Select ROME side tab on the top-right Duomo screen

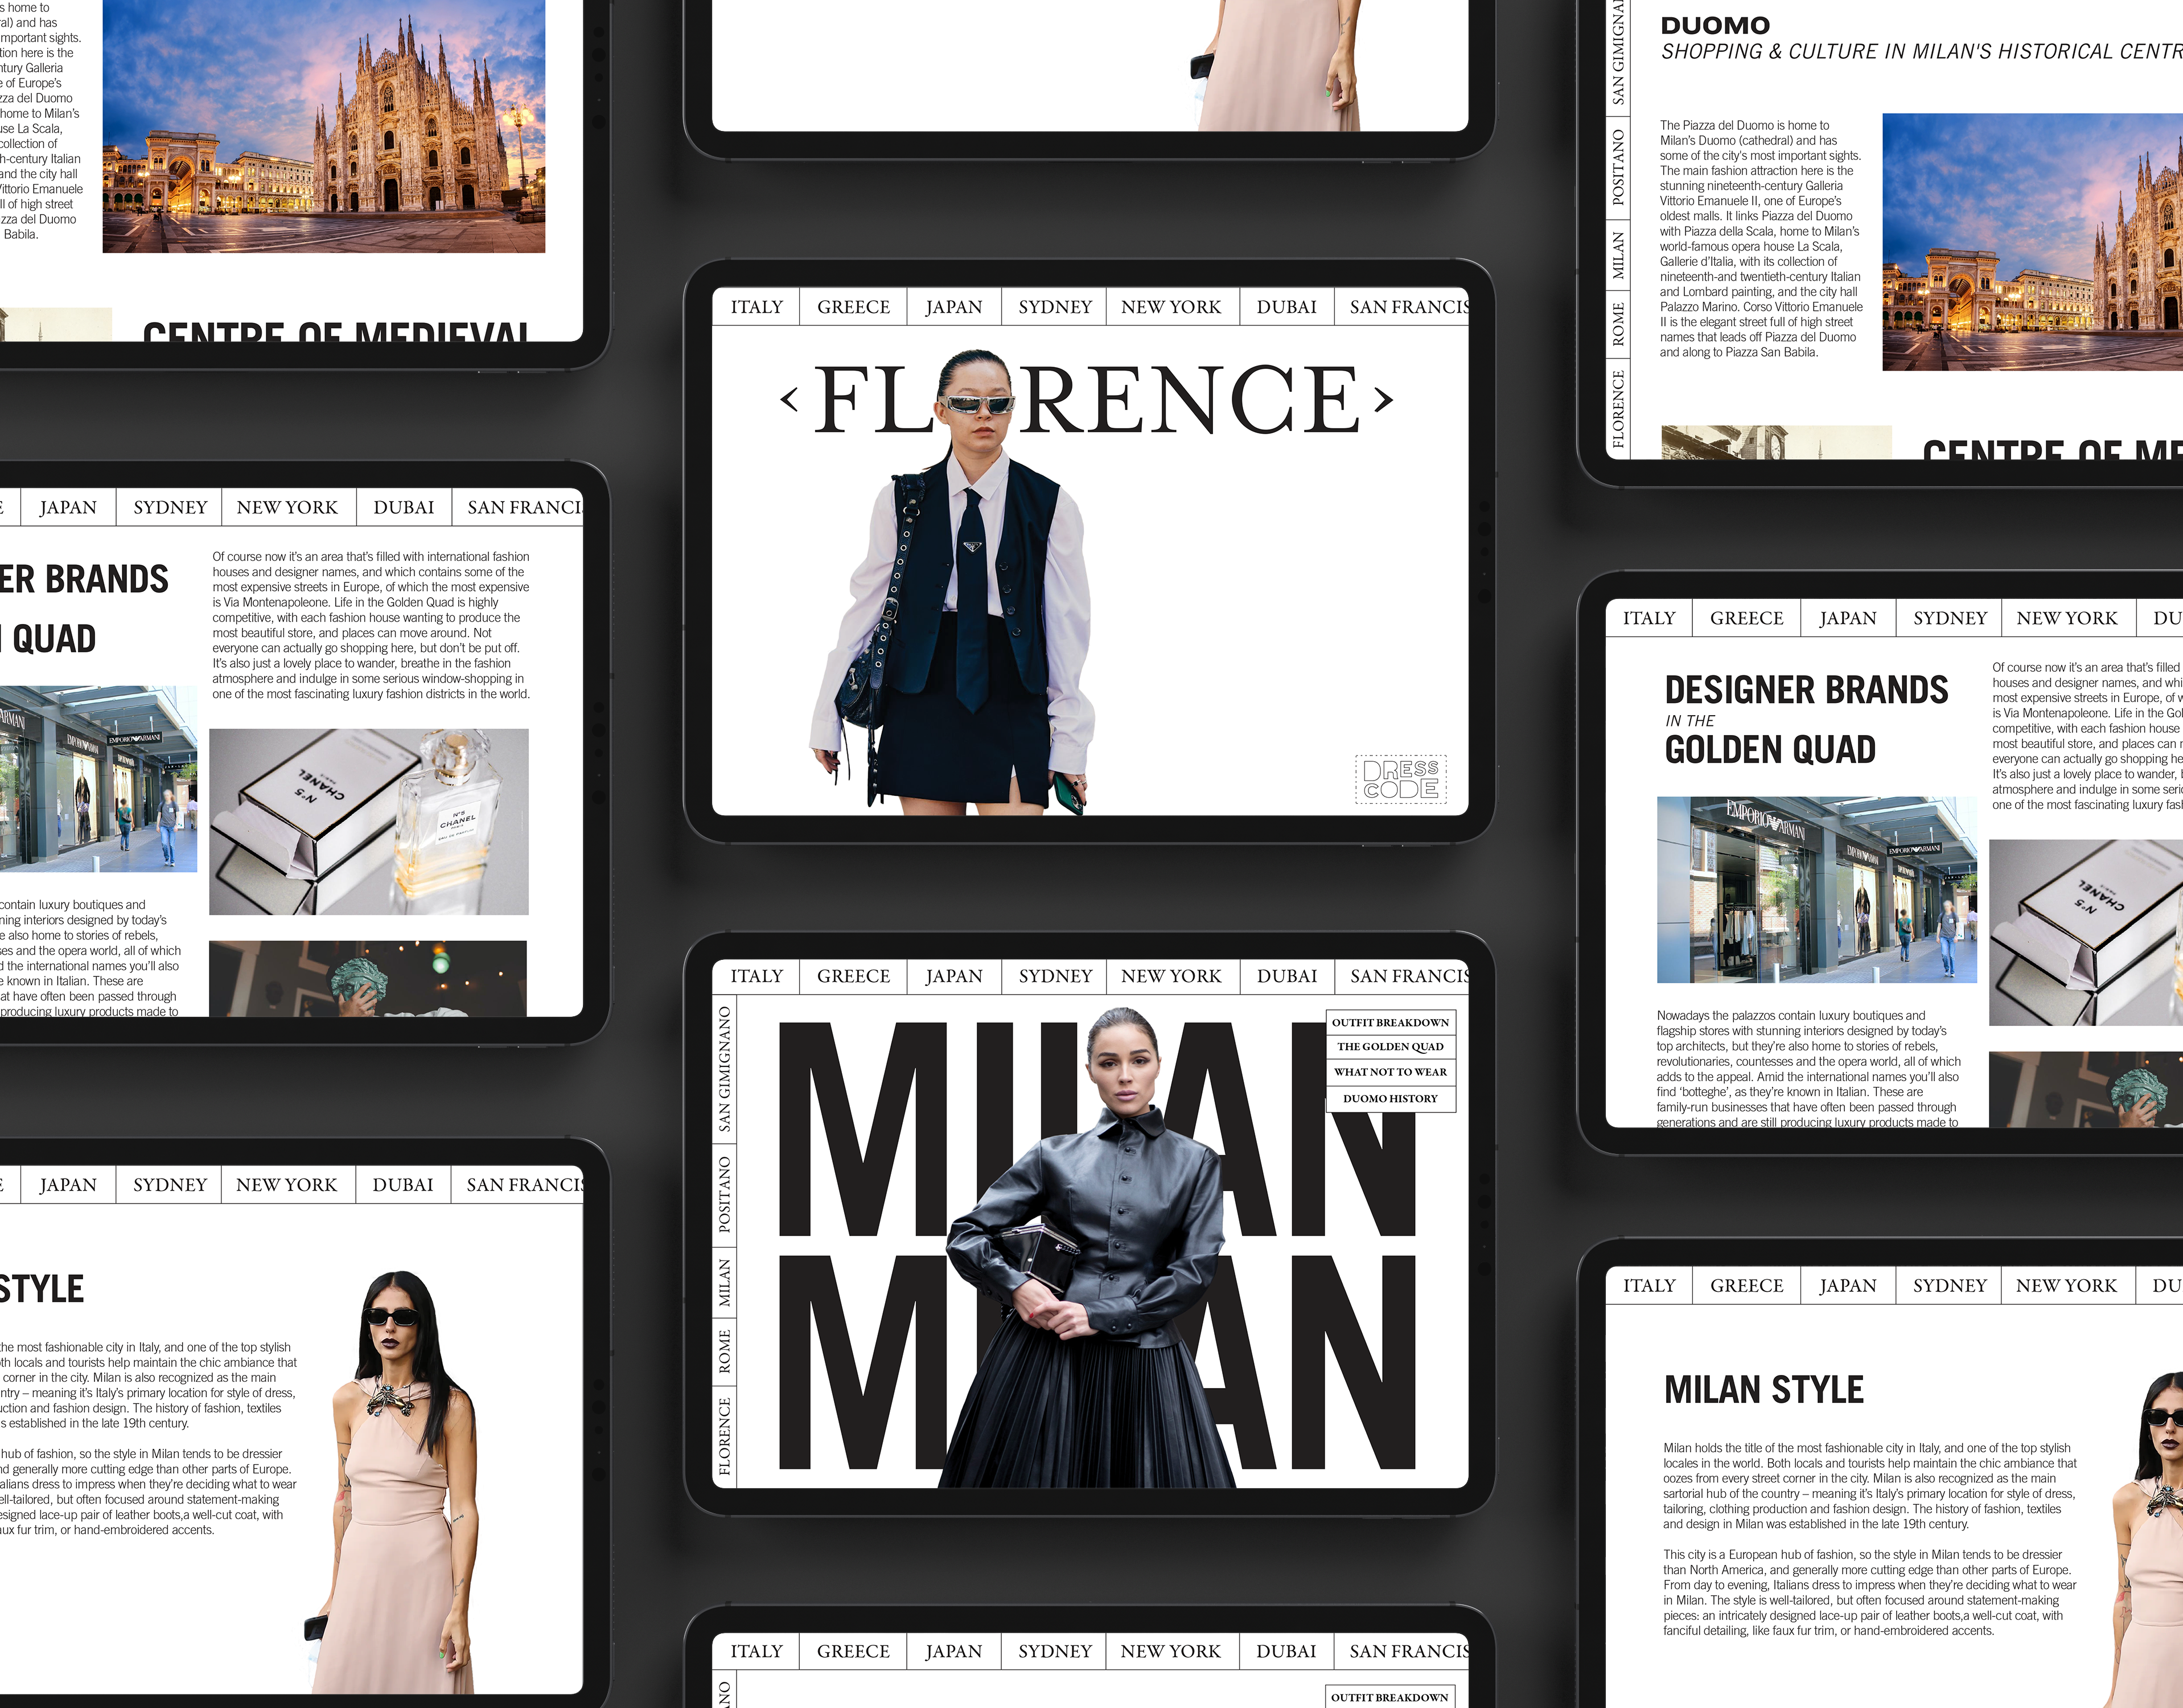click(1618, 324)
